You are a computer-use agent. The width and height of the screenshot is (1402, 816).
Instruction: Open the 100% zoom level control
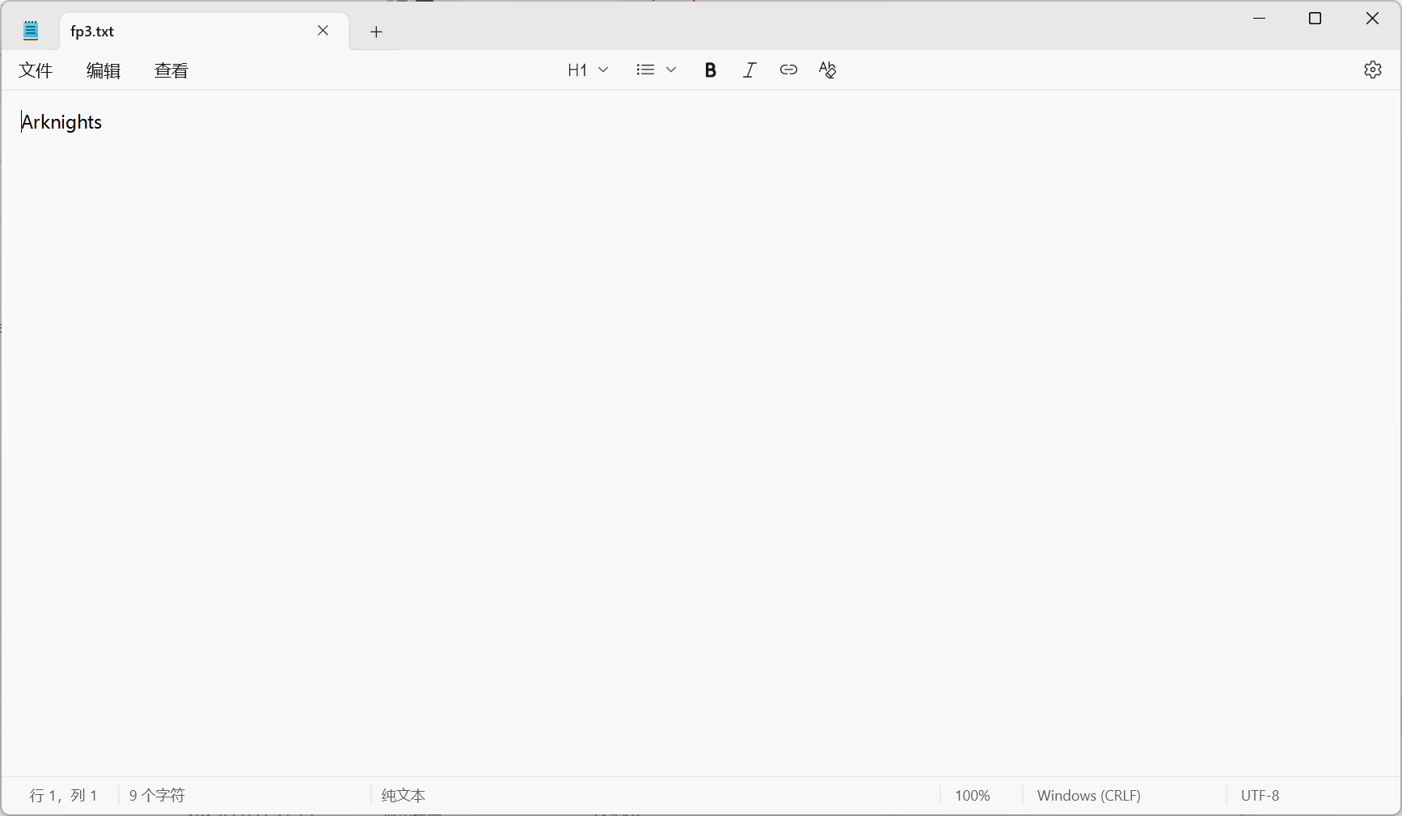tap(973, 796)
